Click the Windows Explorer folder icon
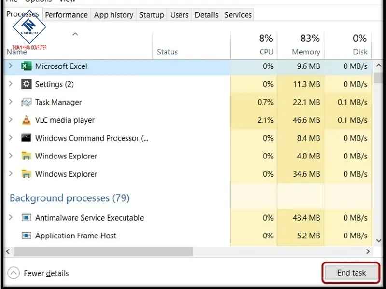 26,156
